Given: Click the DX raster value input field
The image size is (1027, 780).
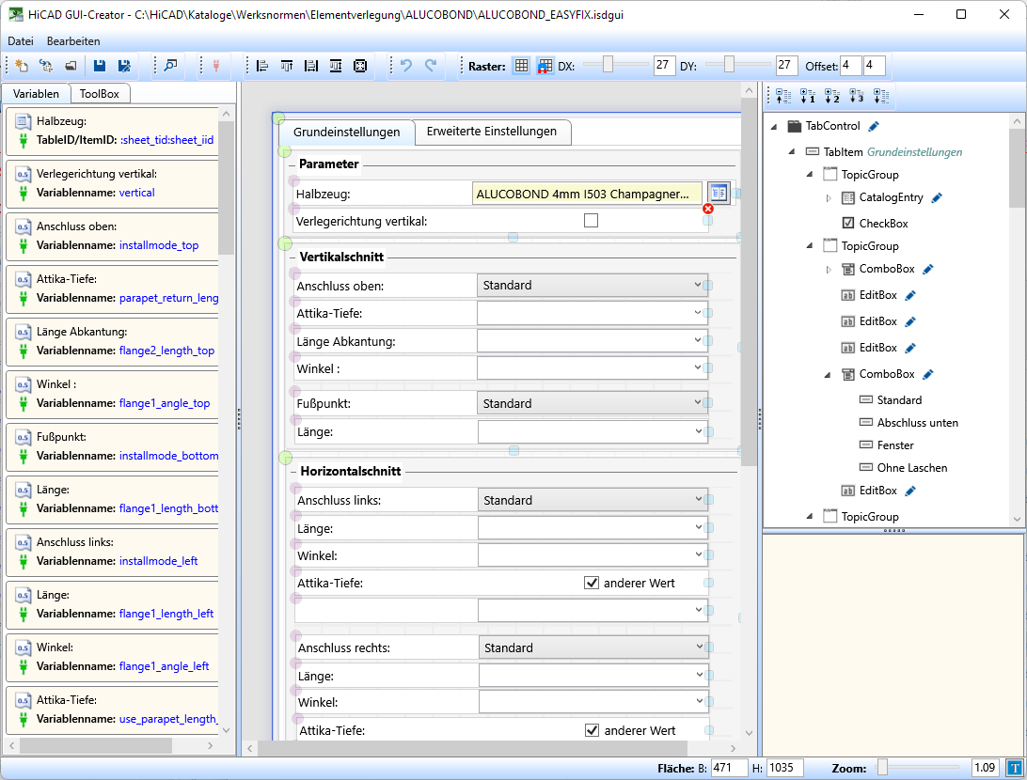Looking at the screenshot, I should (x=664, y=66).
